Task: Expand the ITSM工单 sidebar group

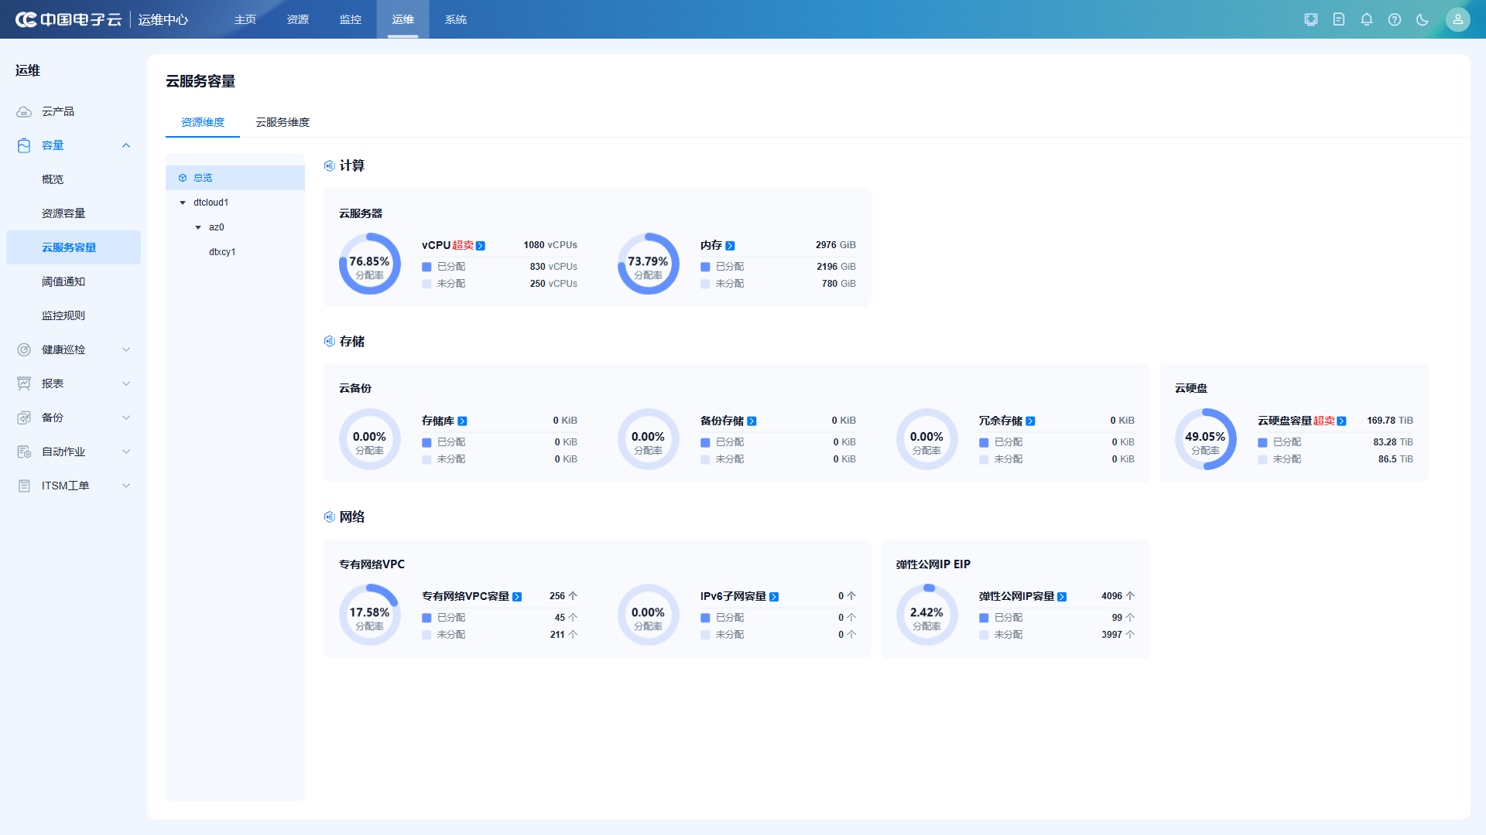Action: 126,486
